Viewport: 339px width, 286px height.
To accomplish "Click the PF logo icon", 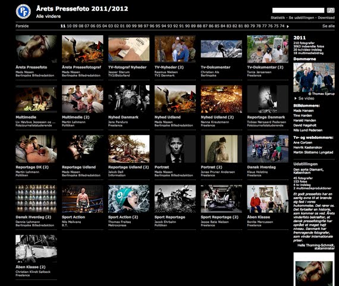I will tap(23, 11).
